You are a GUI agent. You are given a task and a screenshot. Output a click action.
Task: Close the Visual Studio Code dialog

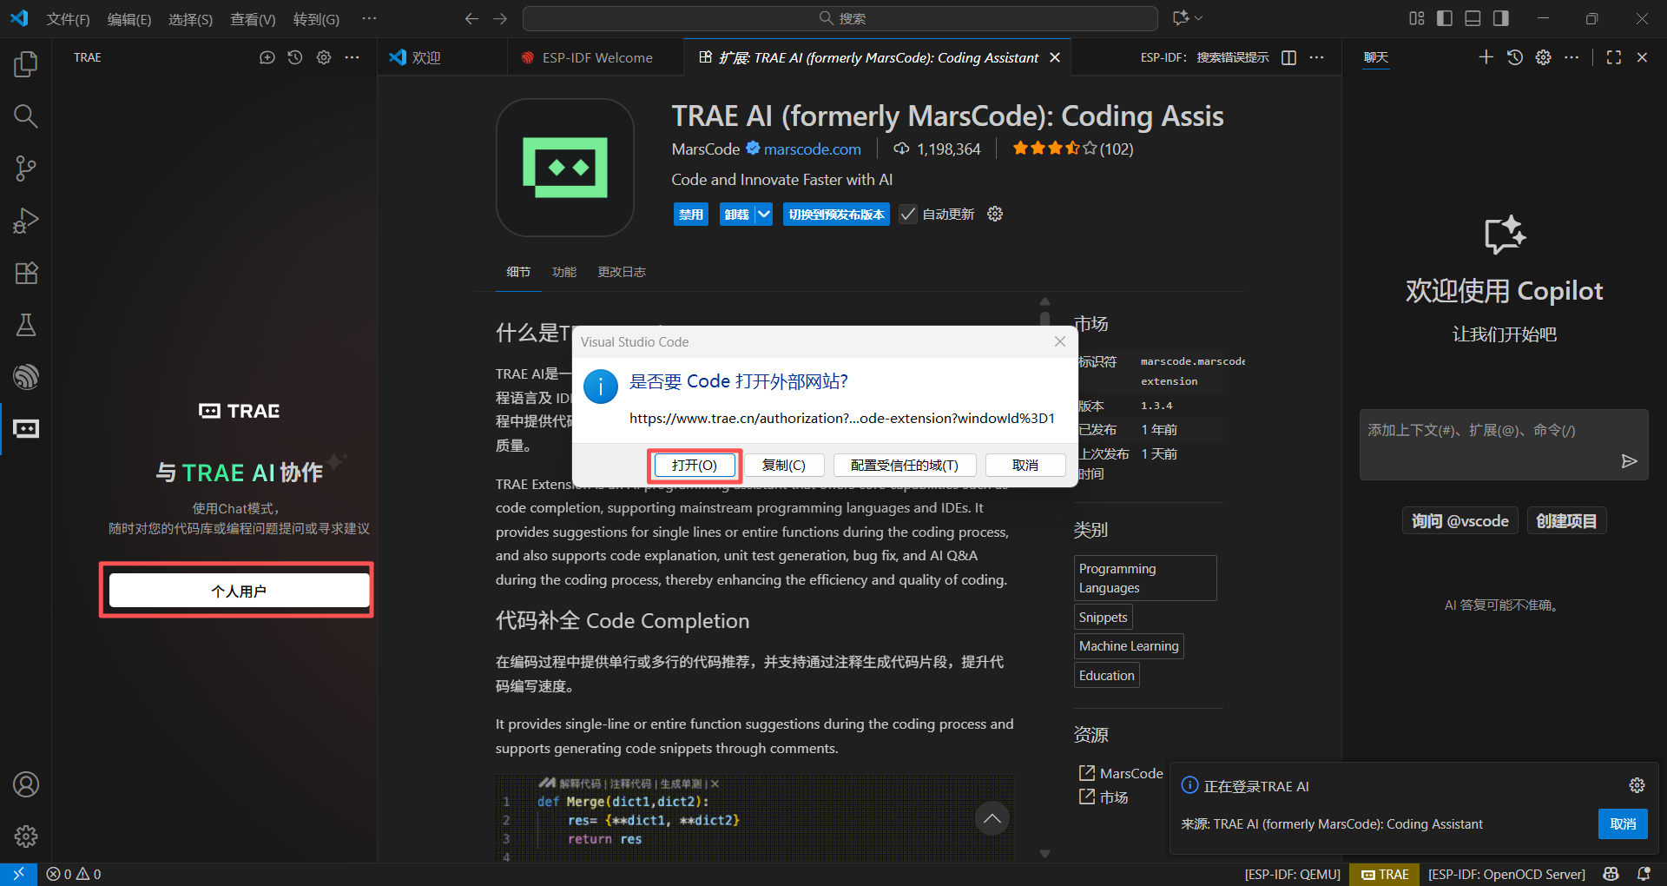pyautogui.click(x=1059, y=341)
